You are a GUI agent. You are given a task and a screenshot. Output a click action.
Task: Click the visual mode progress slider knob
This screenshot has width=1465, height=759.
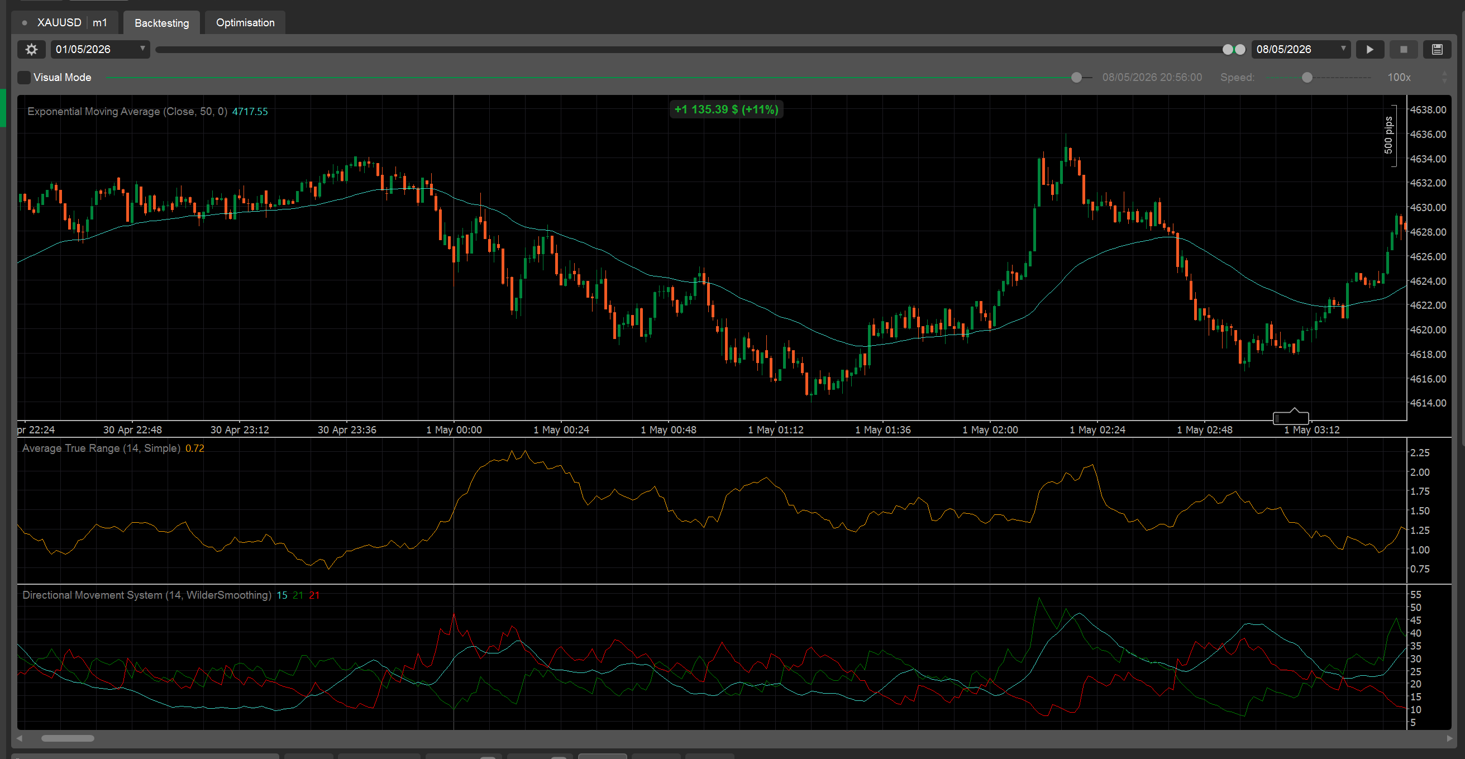click(x=1077, y=77)
